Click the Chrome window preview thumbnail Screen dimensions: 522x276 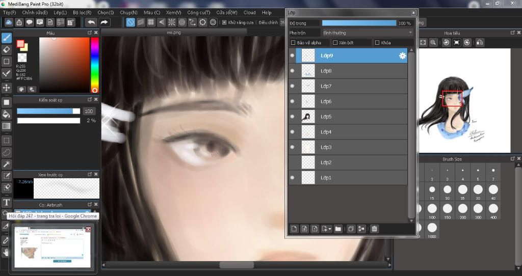tap(53, 247)
